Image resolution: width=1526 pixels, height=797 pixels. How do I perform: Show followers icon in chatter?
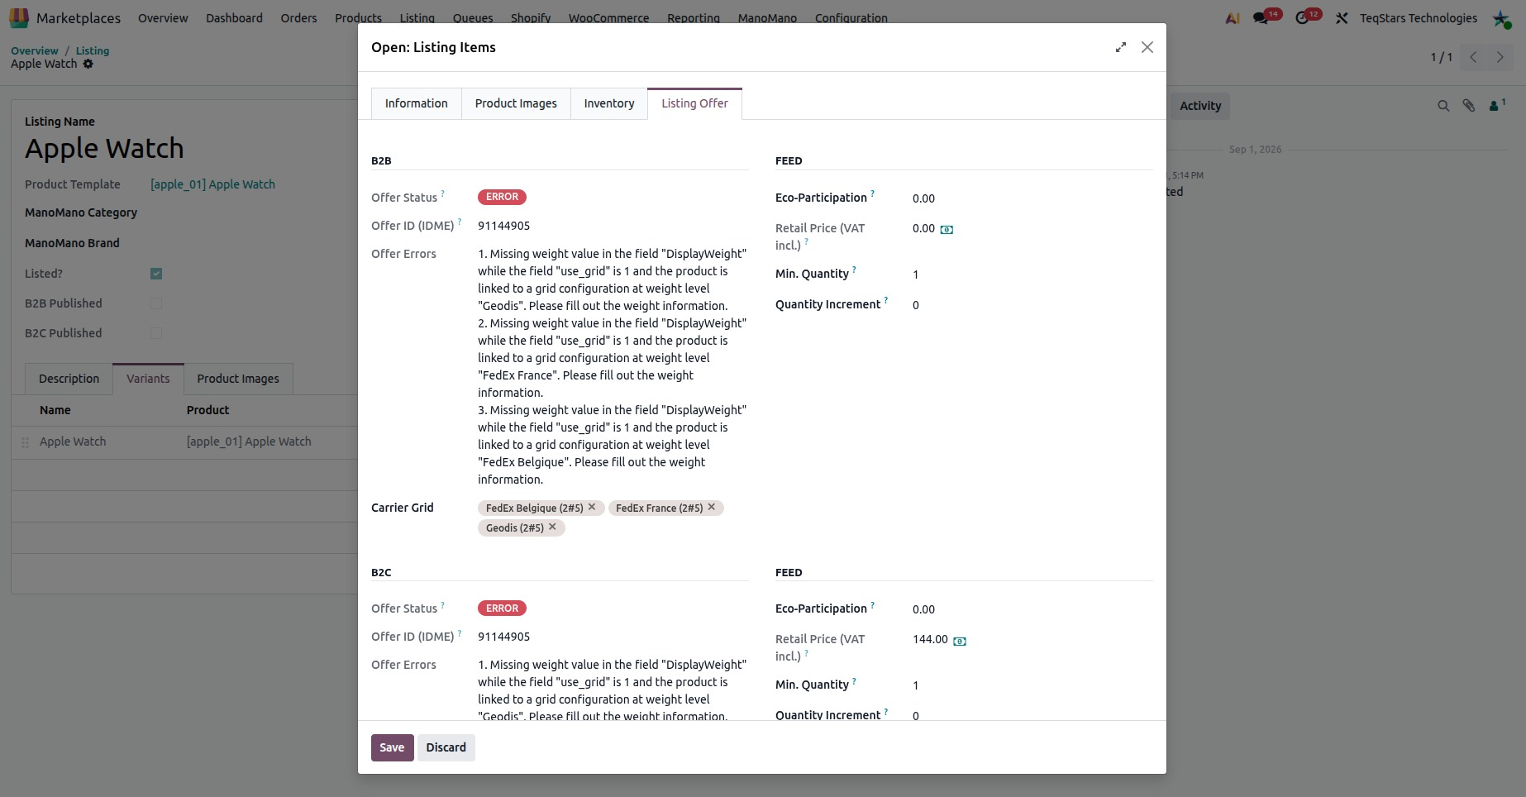1496,105
